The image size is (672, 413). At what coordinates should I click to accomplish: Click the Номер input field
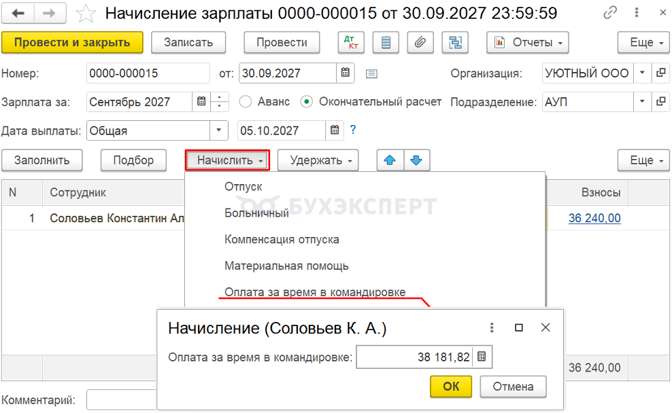(x=148, y=73)
